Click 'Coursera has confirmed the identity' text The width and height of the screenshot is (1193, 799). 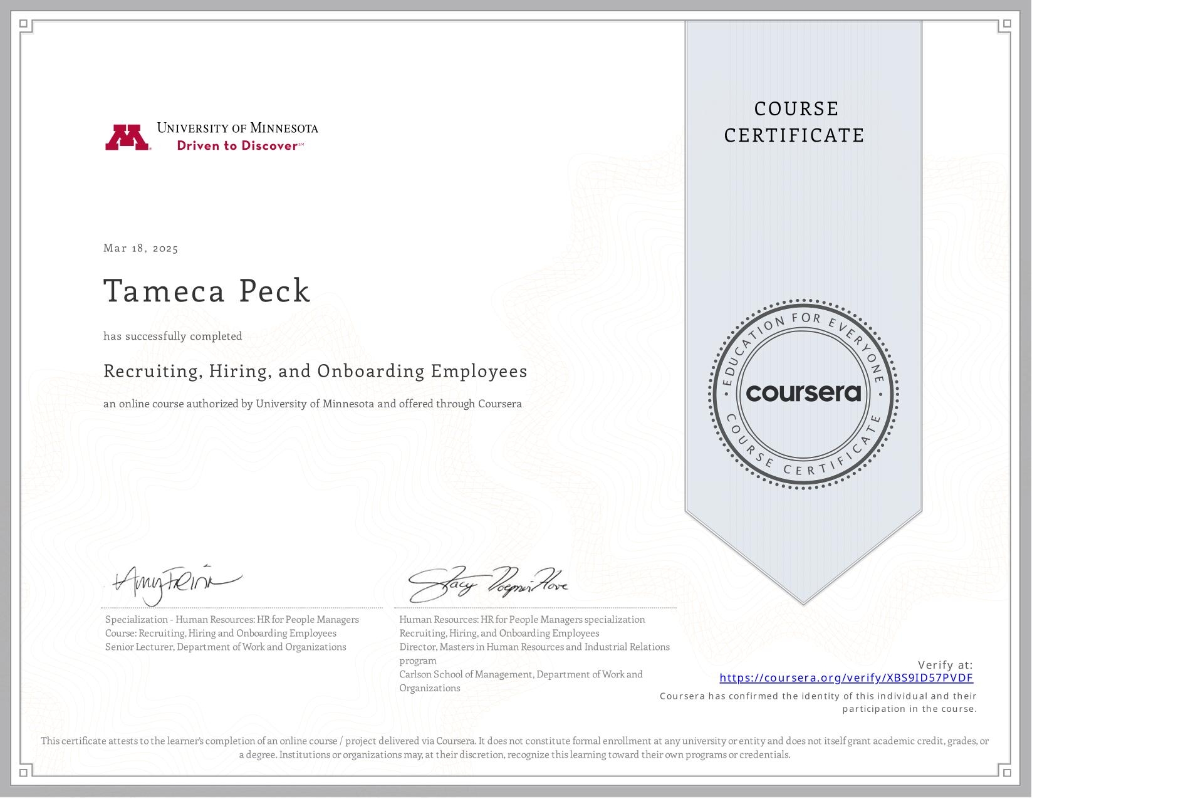818,702
